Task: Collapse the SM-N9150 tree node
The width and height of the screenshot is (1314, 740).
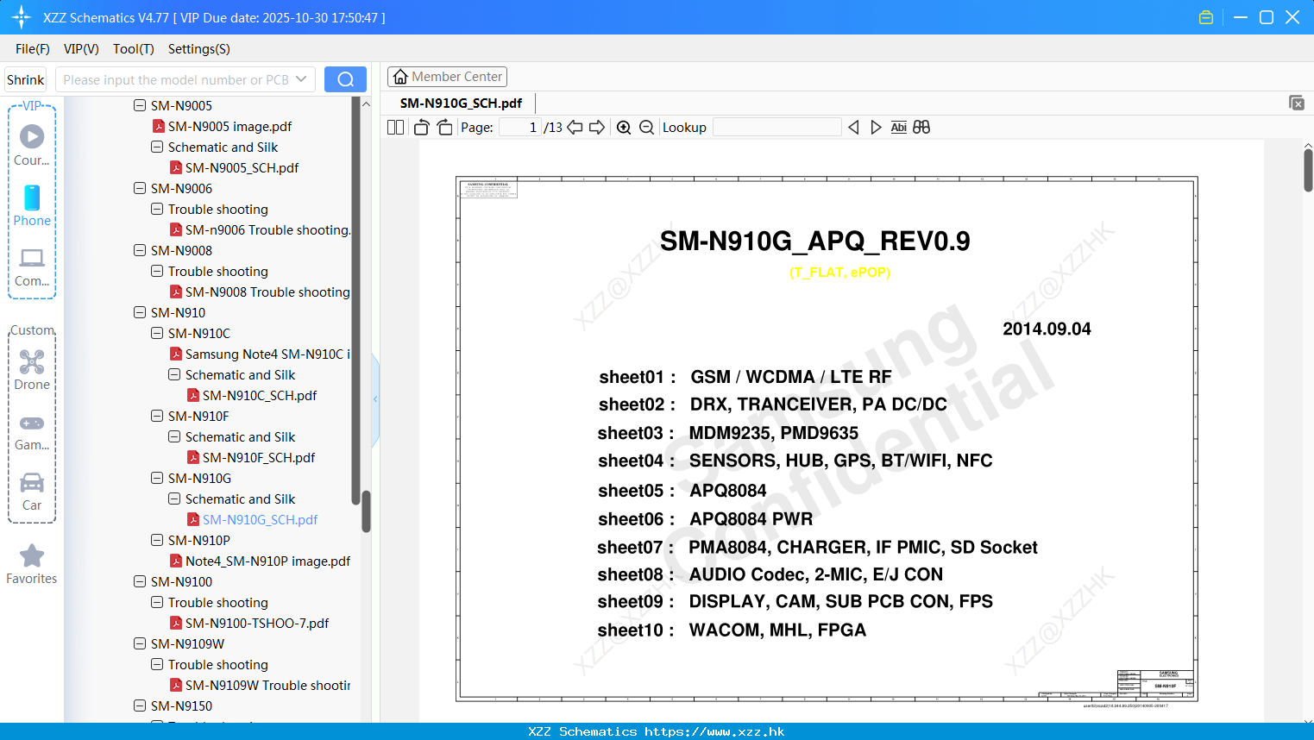Action: (x=140, y=706)
